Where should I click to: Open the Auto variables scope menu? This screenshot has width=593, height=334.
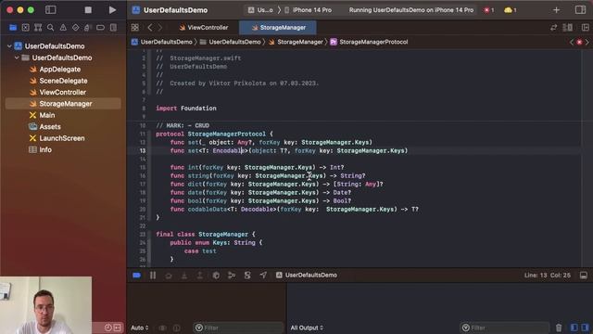pyautogui.click(x=140, y=328)
